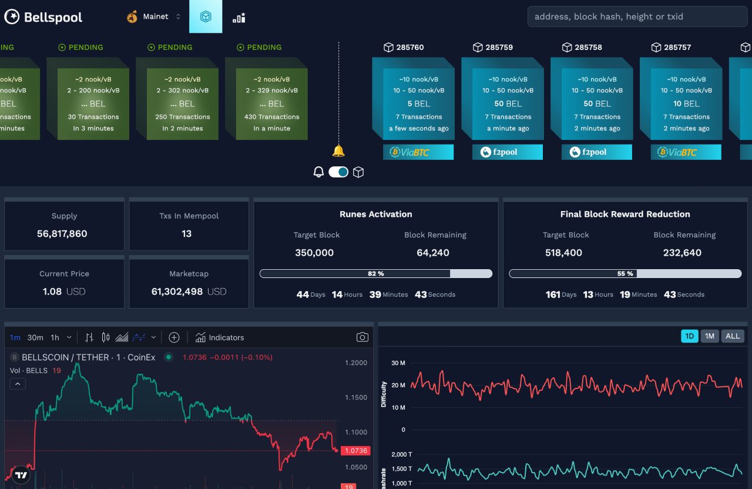The width and height of the screenshot is (752, 489).
Task: Click the TradingView logo
Action: [x=21, y=475]
